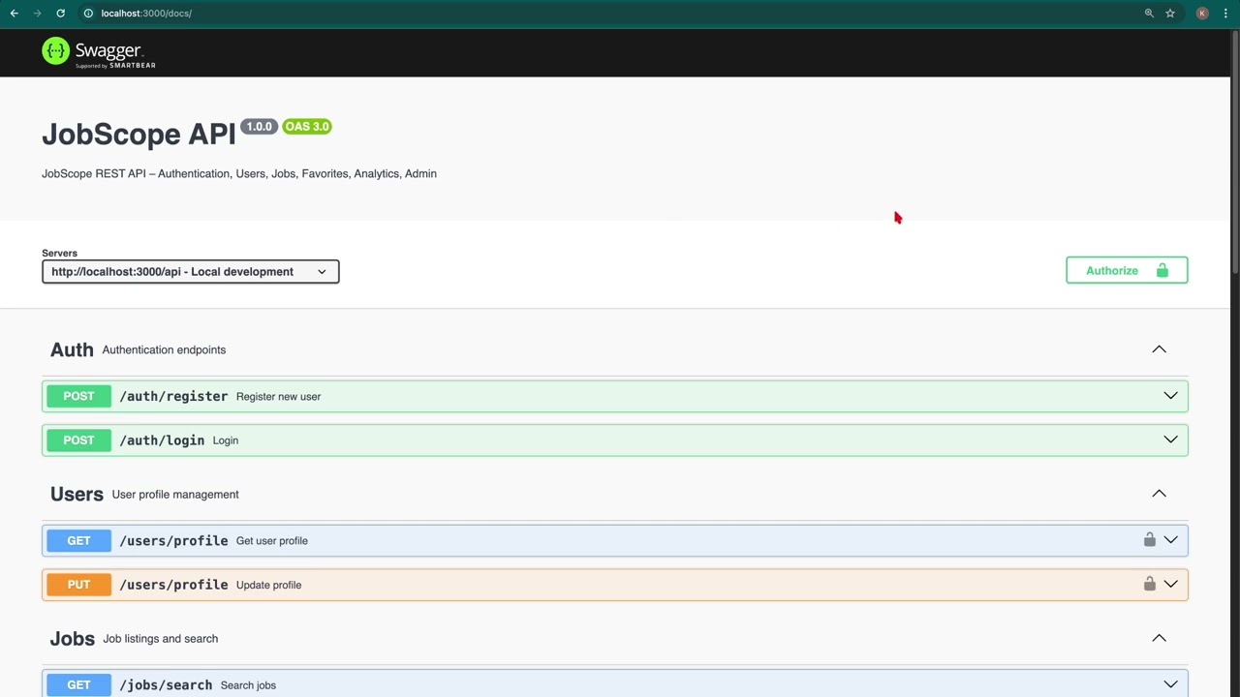Click the JobScope REST API description line
The width and height of the screenshot is (1240, 697).
click(x=239, y=173)
